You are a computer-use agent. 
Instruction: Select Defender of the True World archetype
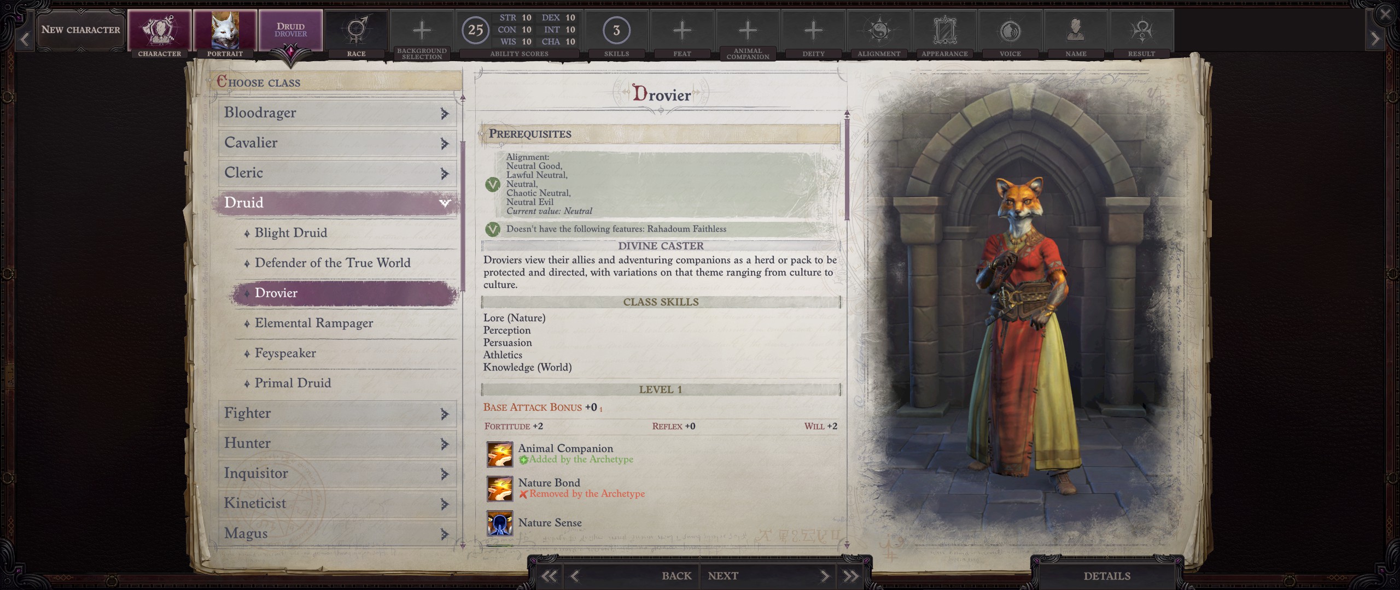[x=346, y=263]
